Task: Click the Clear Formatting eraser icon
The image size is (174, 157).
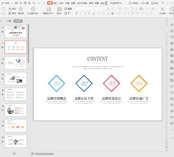Action: tap(108, 13)
